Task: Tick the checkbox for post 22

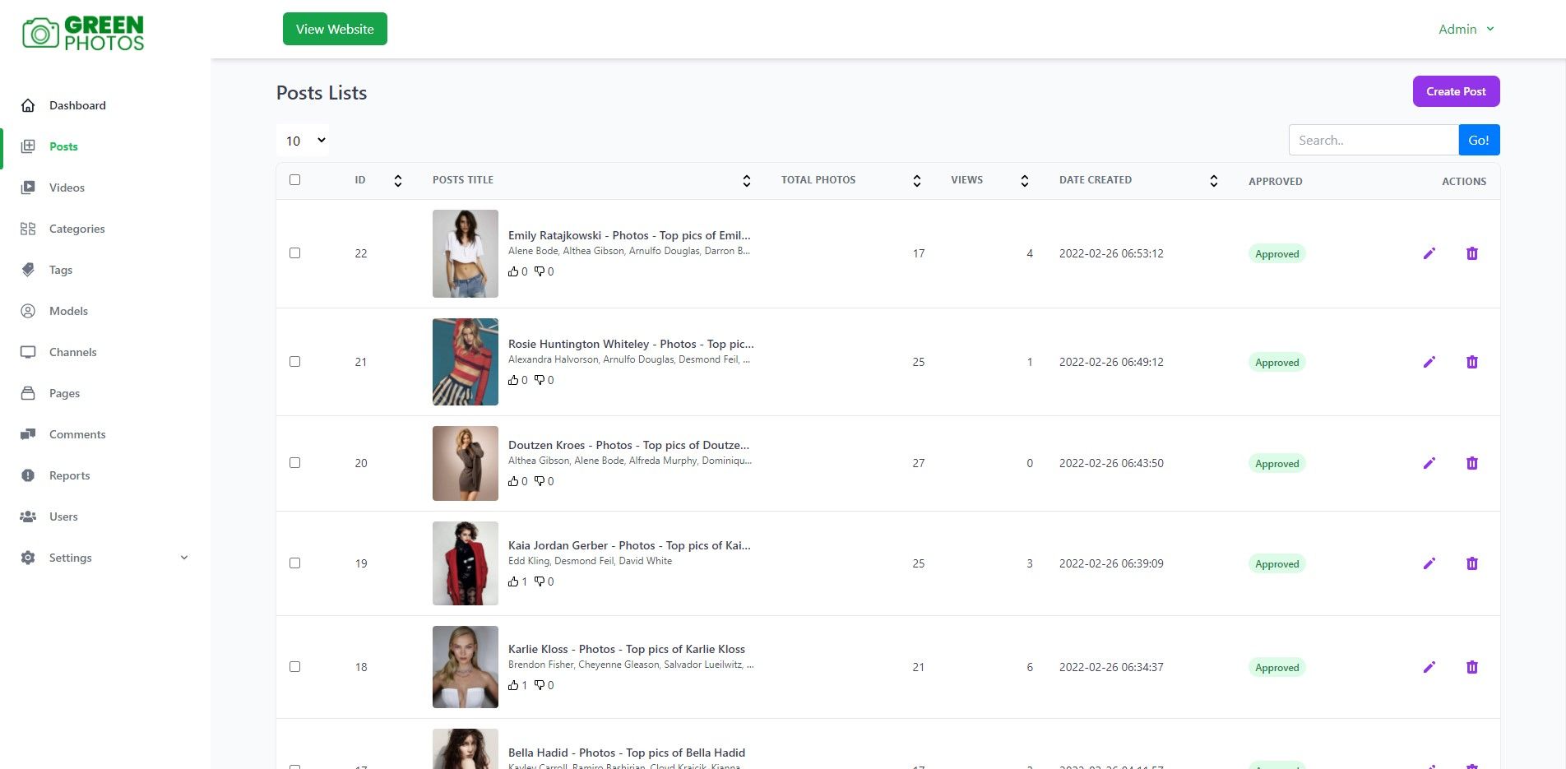Action: point(295,253)
